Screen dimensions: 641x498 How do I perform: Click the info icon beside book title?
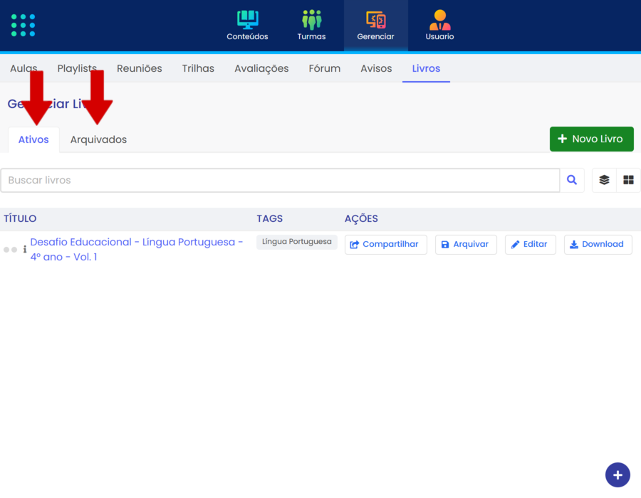tap(25, 250)
